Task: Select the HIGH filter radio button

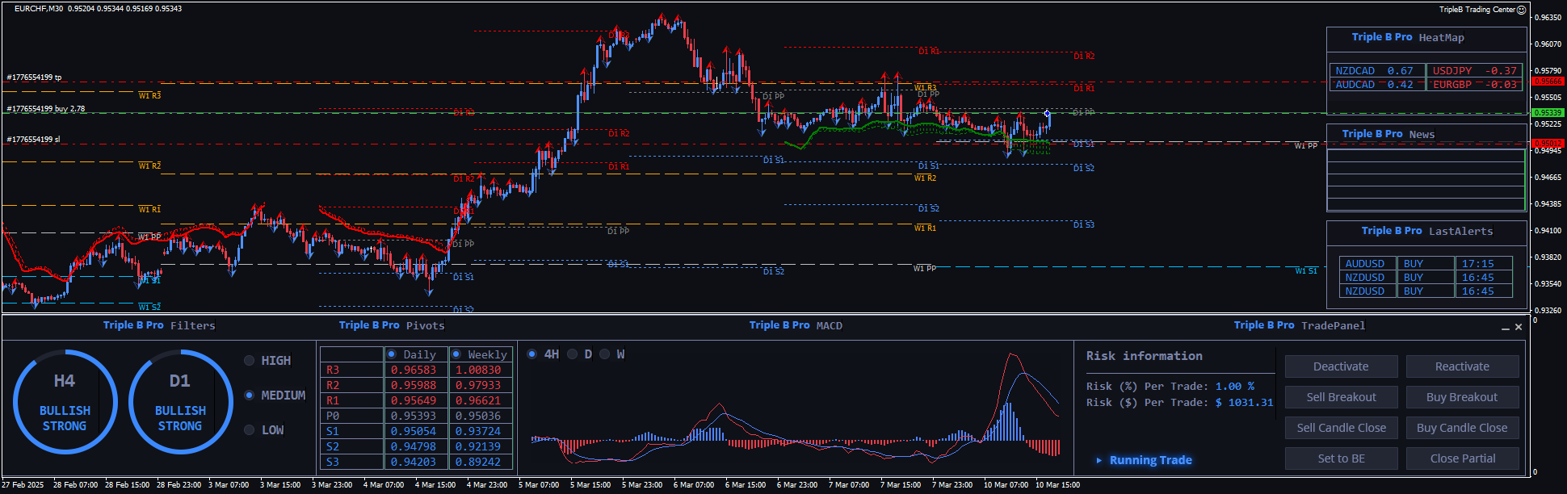Action: (250, 361)
